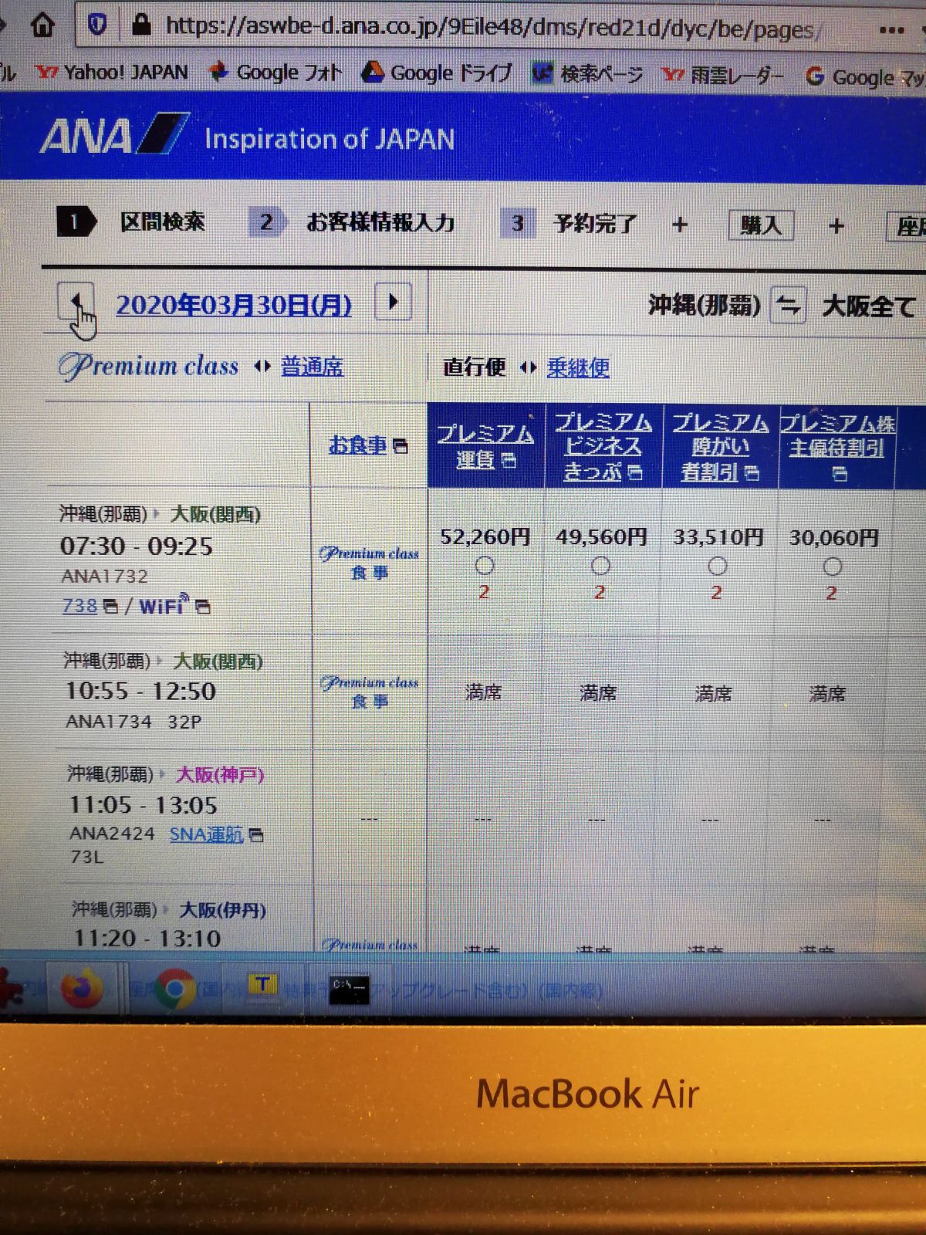Open プレミアム株主優待割引 fare details
Screen dimensions: 926x1235
tap(837, 436)
